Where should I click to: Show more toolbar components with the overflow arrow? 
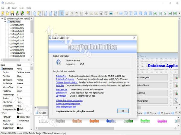(179, 13)
